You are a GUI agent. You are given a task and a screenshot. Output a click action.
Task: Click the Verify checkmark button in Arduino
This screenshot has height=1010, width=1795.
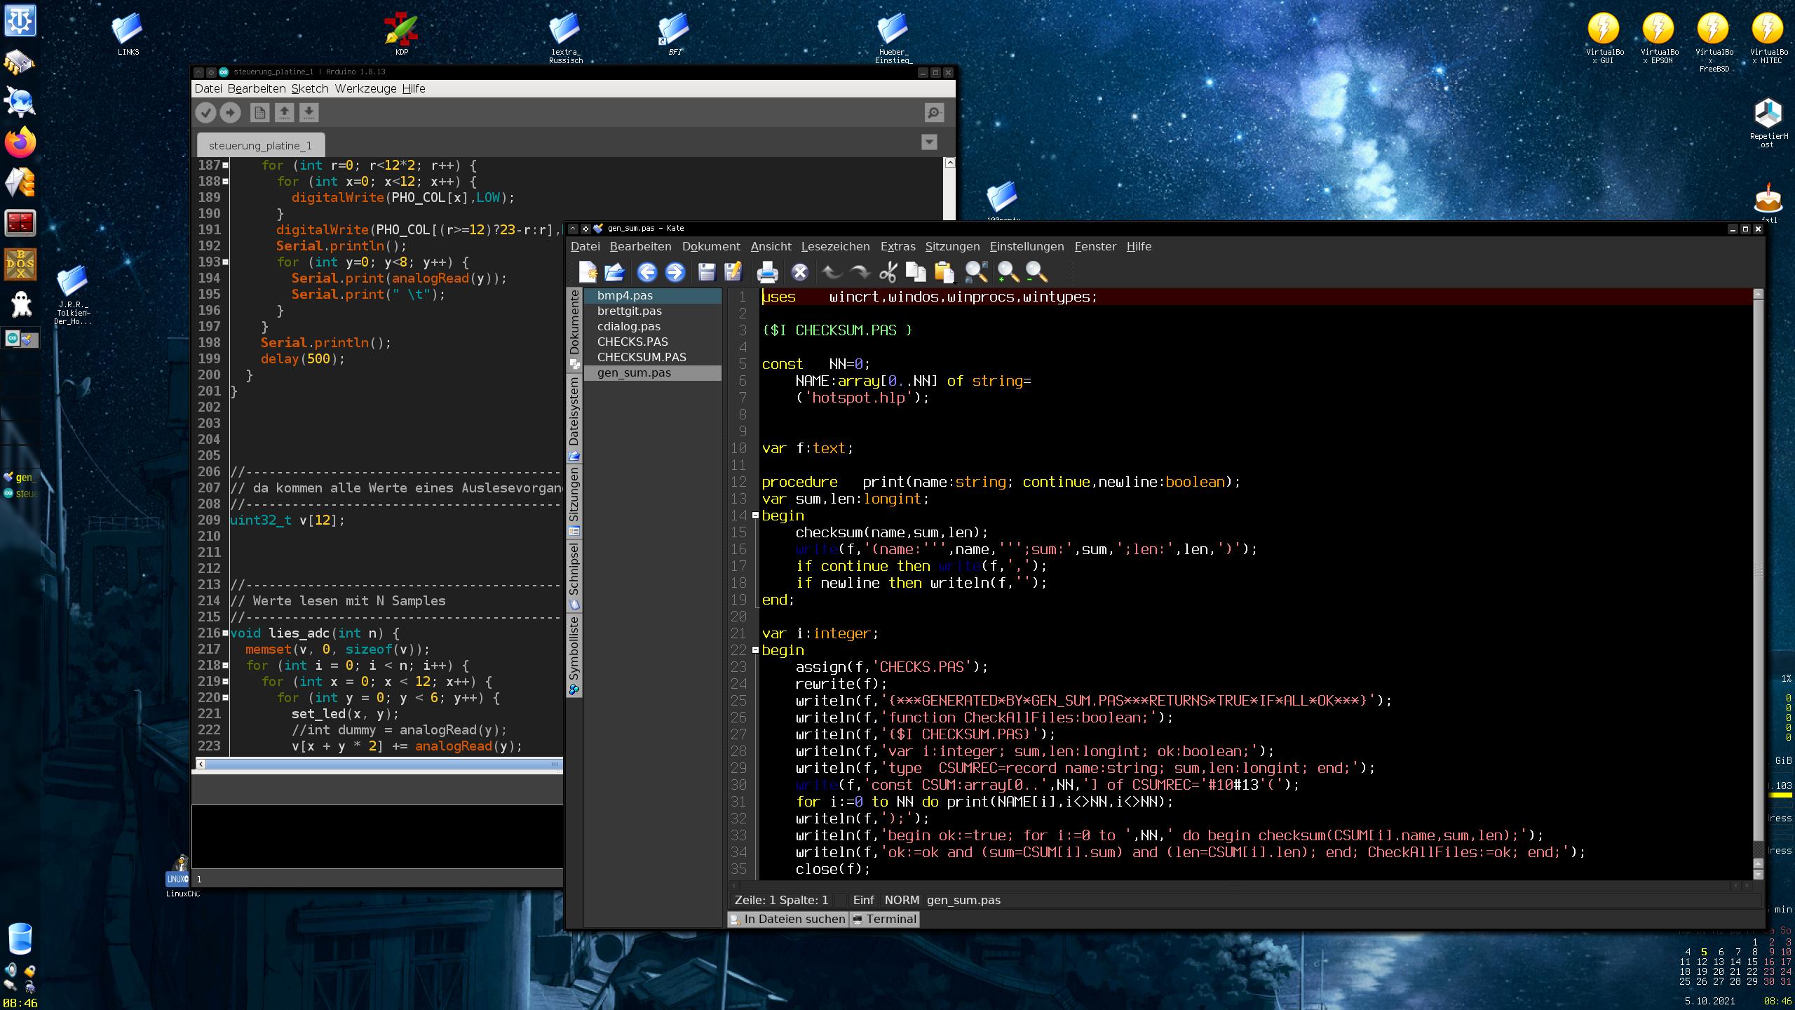click(x=205, y=112)
